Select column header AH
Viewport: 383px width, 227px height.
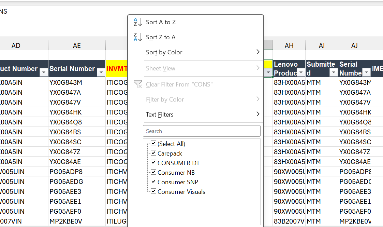[x=289, y=45]
